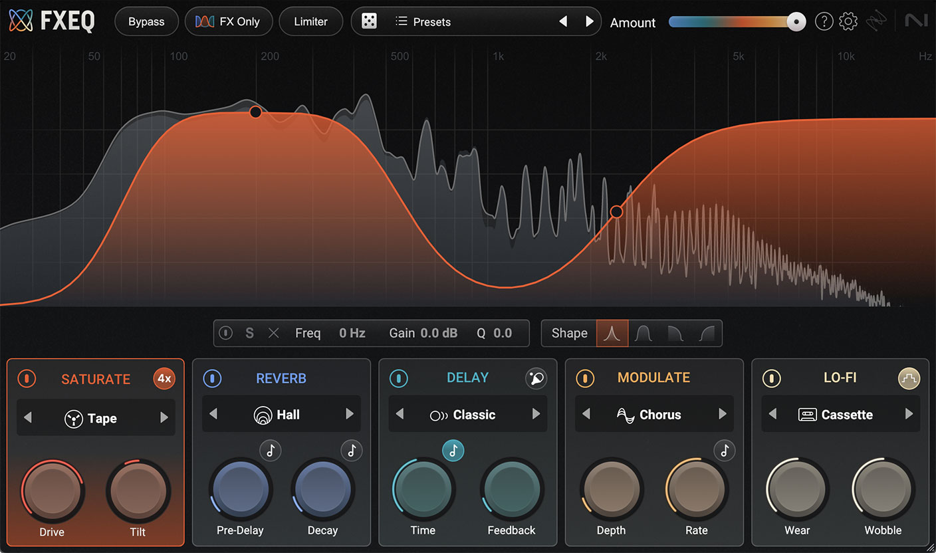Open the Presets menu

point(423,22)
